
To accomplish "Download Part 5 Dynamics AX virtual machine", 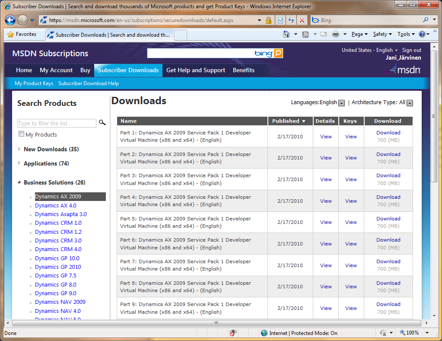I will click(388, 219).
